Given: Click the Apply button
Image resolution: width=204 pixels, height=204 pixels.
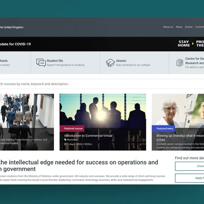Looking at the screenshot, I should (x=189, y=178).
